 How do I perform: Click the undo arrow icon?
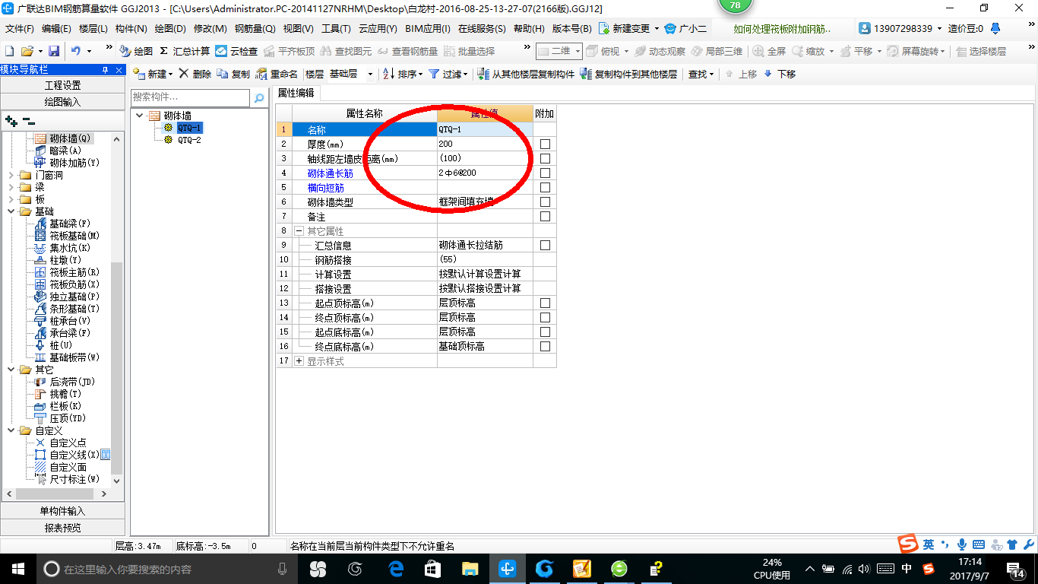pos(76,51)
